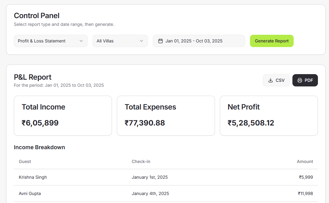Open the Jan 01 - Oct 03 date range selector
This screenshot has width=329, height=203.
199,41
